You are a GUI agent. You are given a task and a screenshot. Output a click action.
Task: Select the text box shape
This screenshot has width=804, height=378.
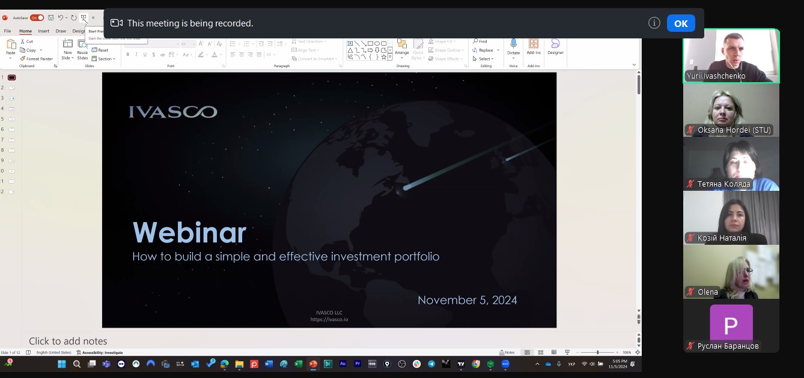coord(350,43)
